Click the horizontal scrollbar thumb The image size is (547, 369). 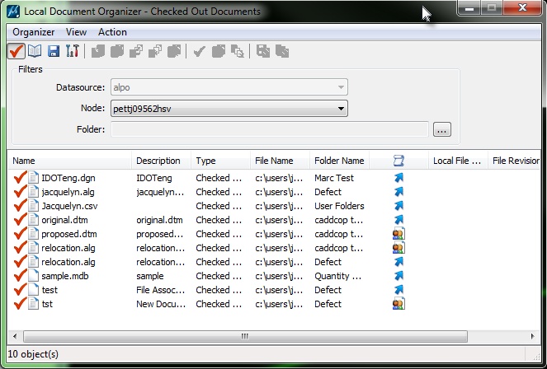(245, 336)
